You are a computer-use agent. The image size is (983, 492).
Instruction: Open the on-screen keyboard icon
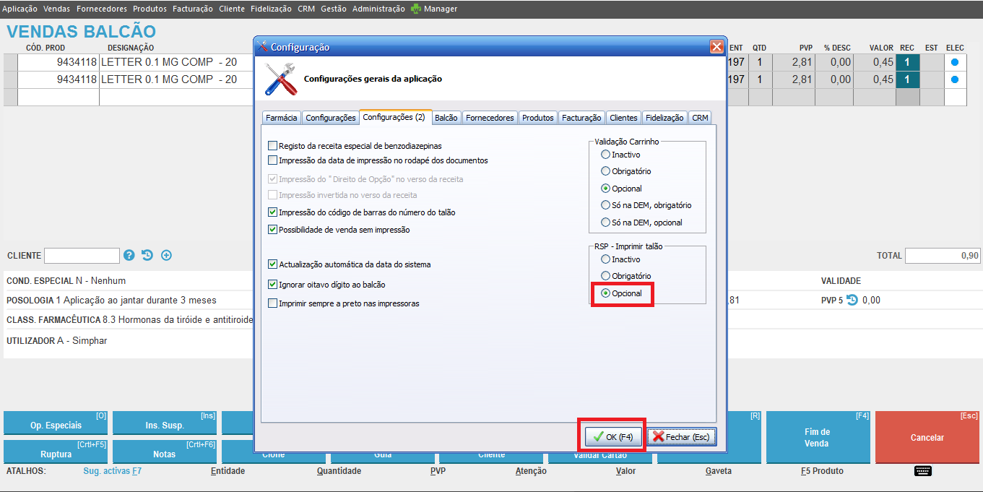(x=922, y=471)
